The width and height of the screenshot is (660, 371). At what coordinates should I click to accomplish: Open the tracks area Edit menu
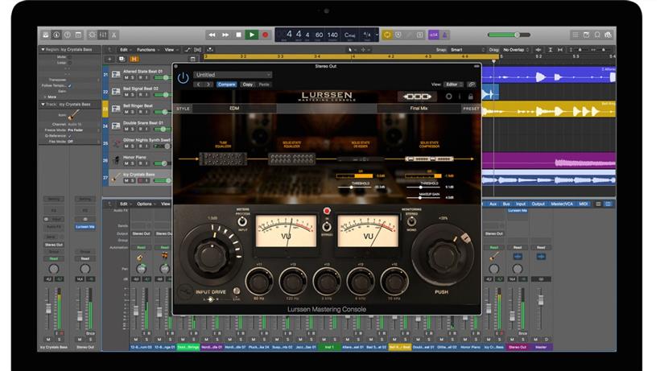pyautogui.click(x=125, y=50)
